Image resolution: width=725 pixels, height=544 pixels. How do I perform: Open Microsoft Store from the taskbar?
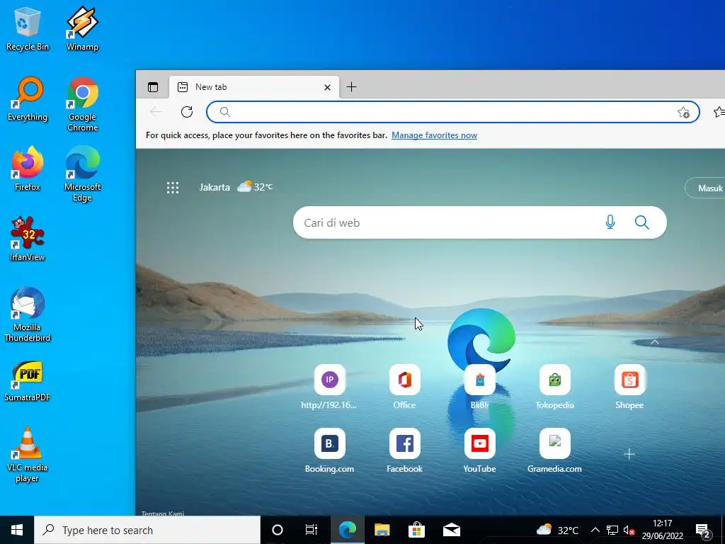pos(416,530)
